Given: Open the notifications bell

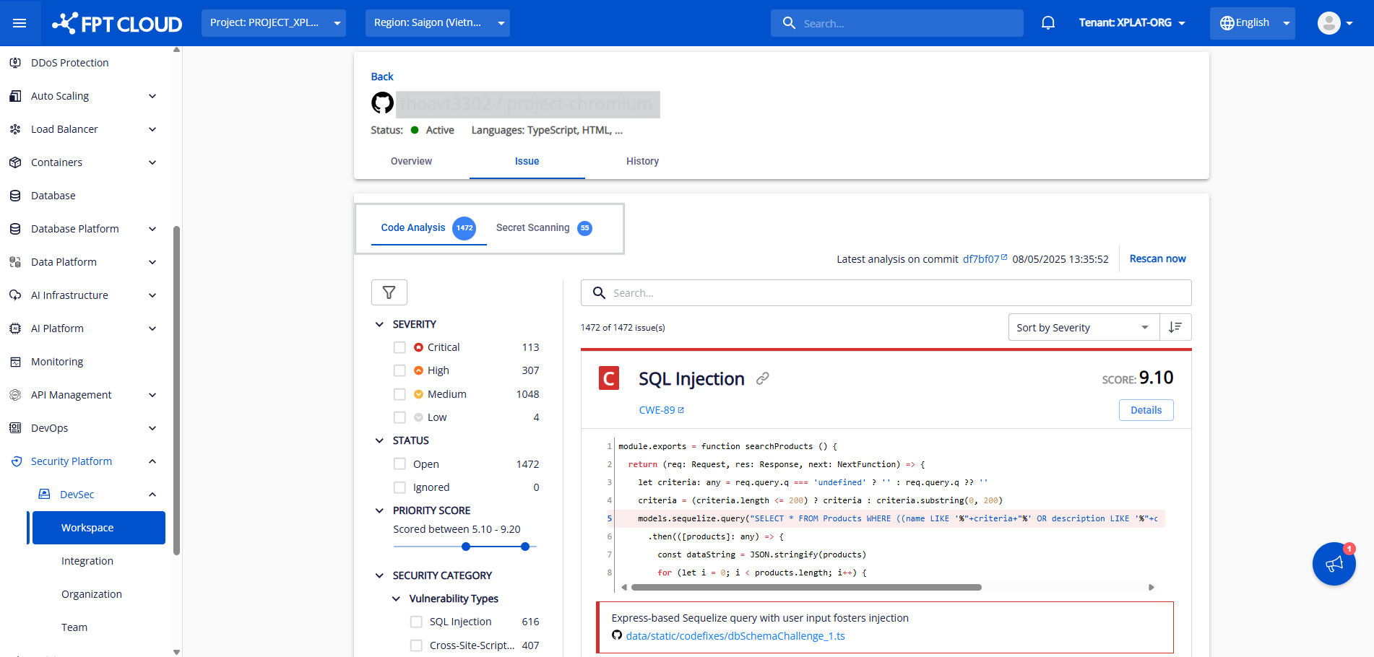Looking at the screenshot, I should coord(1048,23).
